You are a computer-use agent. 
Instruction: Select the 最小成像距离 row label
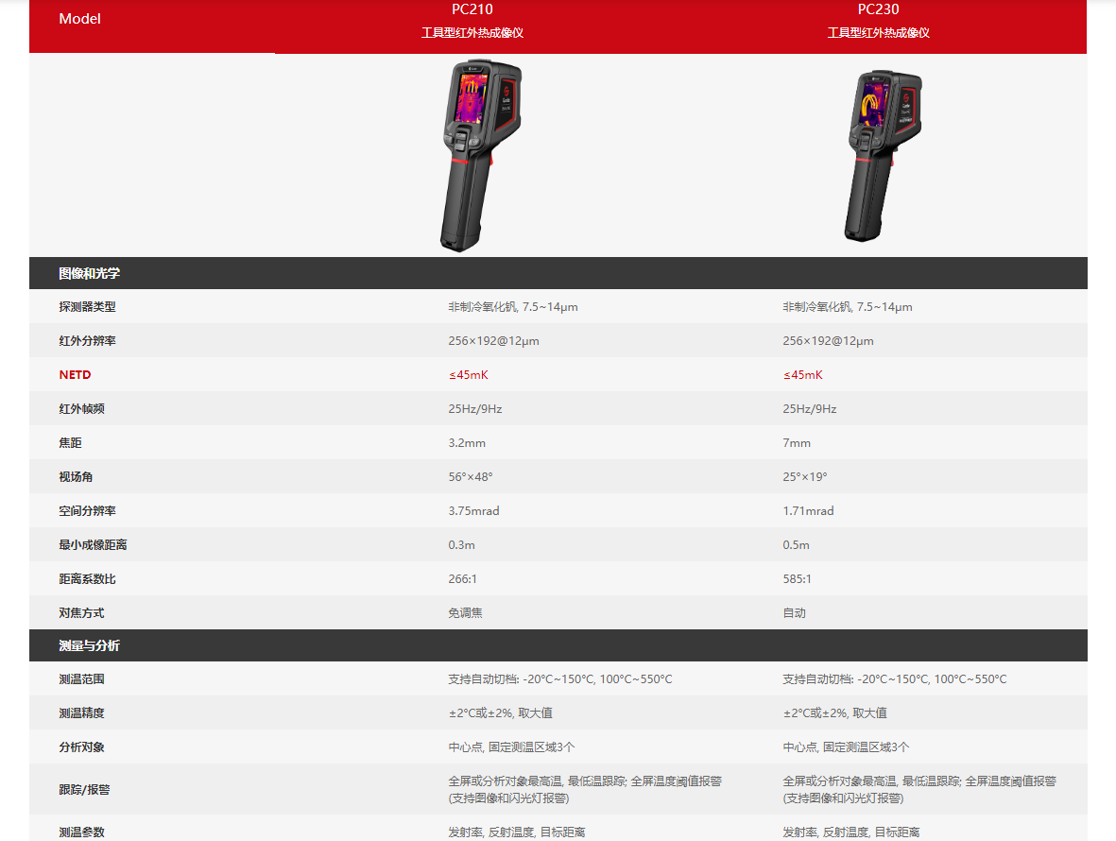pyautogui.click(x=93, y=545)
